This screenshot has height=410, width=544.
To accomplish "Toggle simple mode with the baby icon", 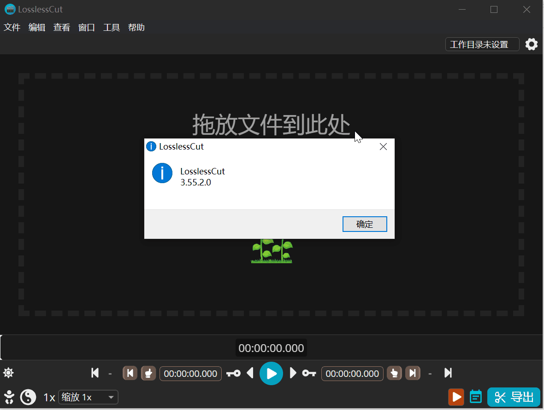I will 9,397.
